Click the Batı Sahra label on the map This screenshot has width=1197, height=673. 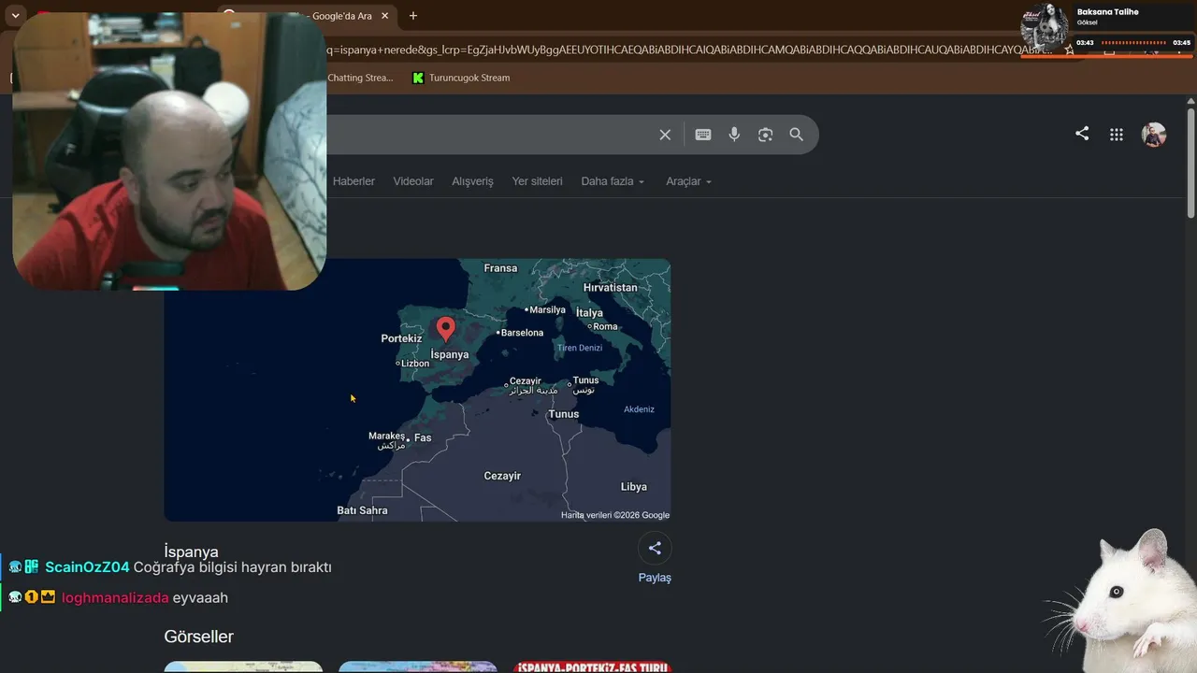click(362, 510)
